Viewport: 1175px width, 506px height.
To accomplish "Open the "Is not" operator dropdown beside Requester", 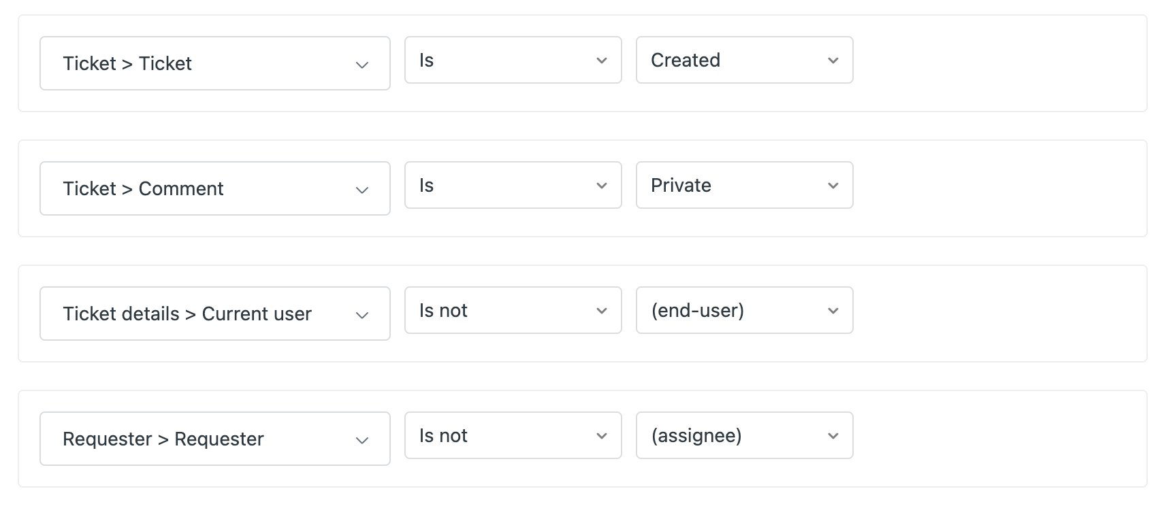I will [513, 436].
